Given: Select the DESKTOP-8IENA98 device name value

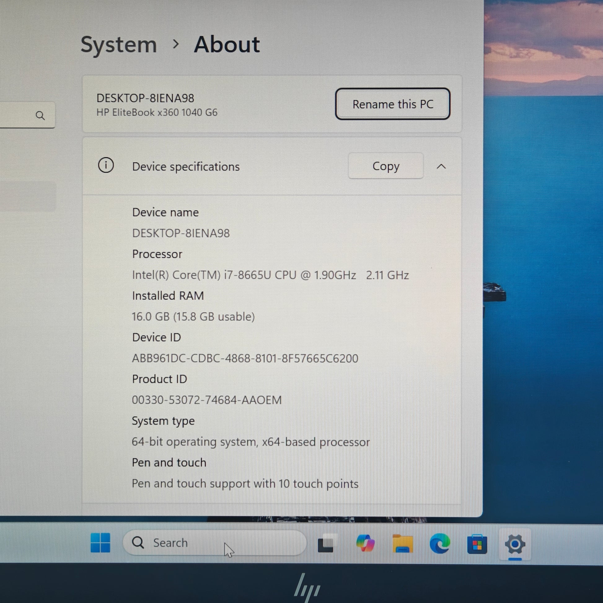Looking at the screenshot, I should click(181, 233).
